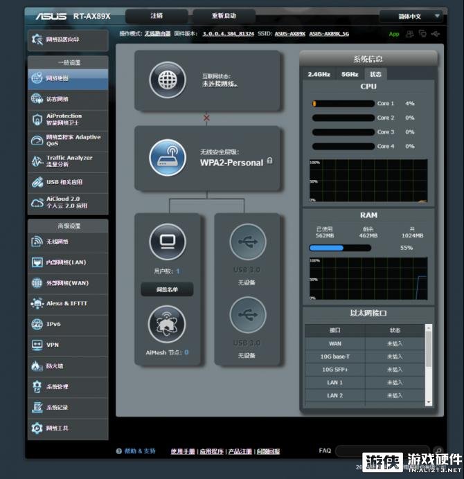Screen dimensions: 464x479
Task: Click the AiMesh node count 0
Action: (186, 352)
